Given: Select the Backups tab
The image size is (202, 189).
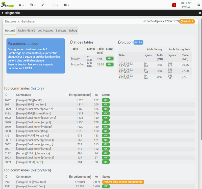Looking at the screenshot, I should [x=61, y=30].
